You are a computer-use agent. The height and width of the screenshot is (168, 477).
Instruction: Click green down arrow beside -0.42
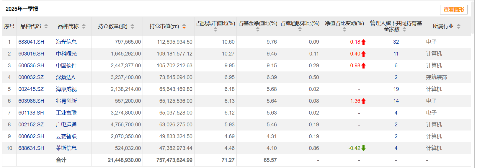[x=363, y=148]
